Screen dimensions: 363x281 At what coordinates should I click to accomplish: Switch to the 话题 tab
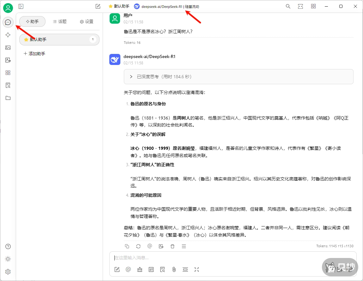[60, 21]
